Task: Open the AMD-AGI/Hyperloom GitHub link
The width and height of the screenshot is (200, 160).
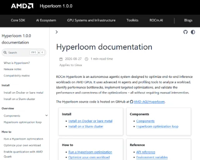Action: (x=149, y=102)
